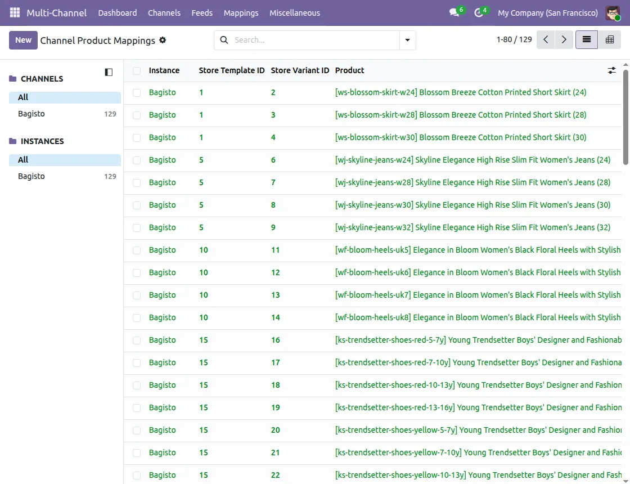Click the Instances folder icon
Image resolution: width=630 pixels, height=484 pixels.
(13, 141)
